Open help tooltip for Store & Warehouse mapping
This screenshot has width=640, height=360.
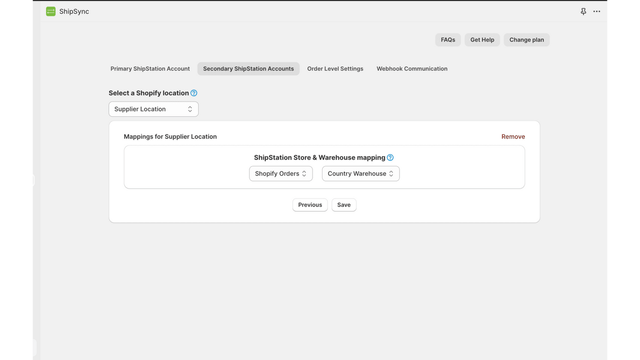(390, 157)
